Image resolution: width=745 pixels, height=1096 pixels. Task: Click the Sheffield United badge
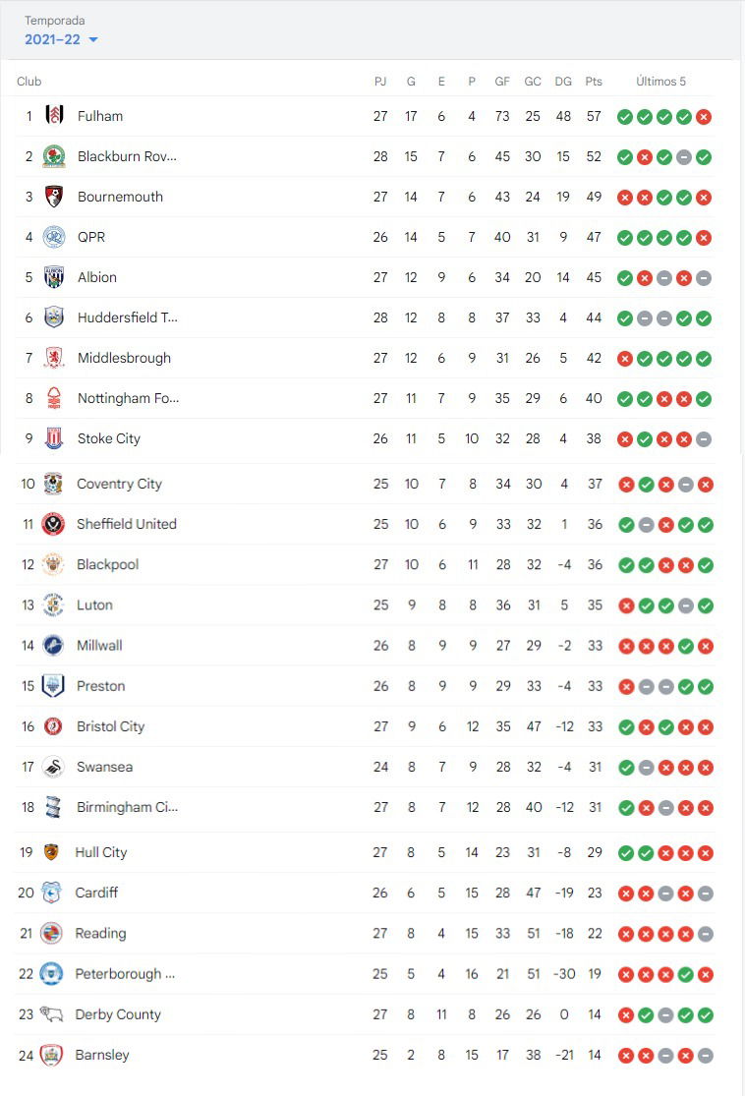click(53, 524)
